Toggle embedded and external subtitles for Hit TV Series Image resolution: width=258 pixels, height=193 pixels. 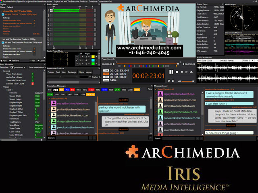click(x=34, y=23)
